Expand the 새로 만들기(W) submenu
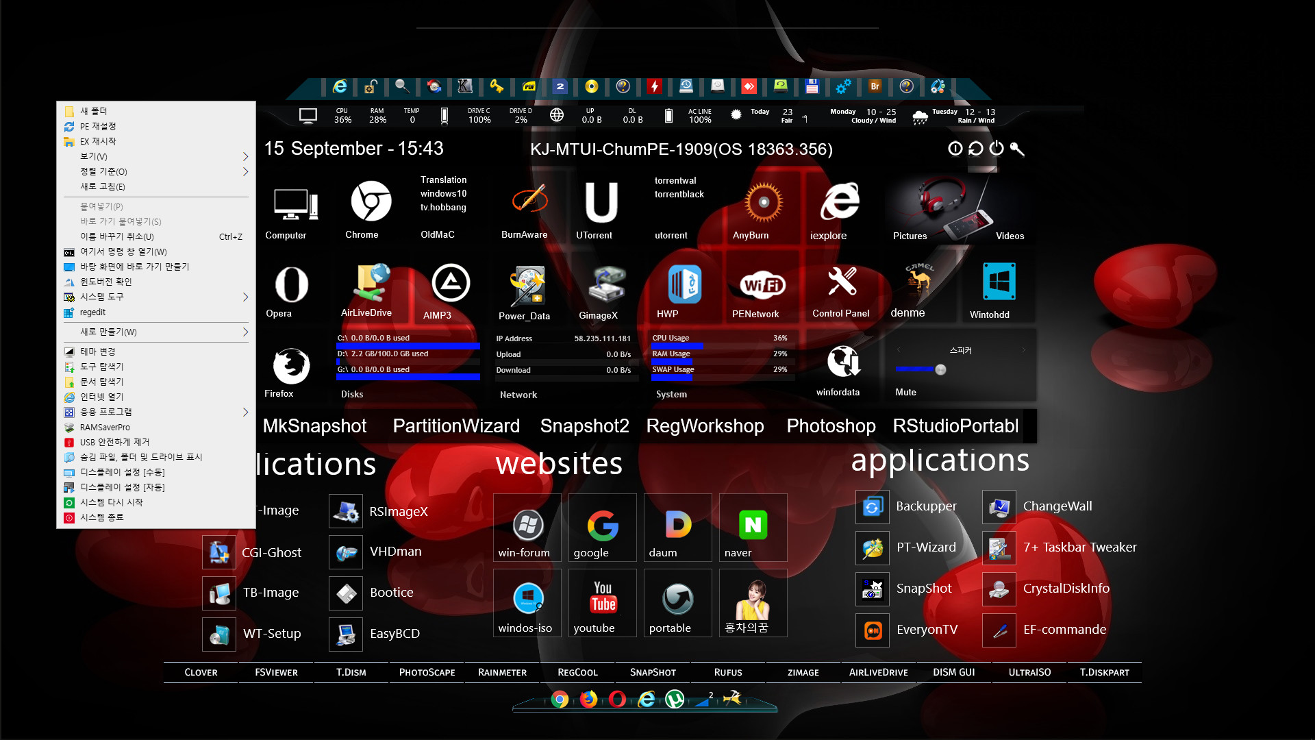Image resolution: width=1315 pixels, height=740 pixels. (156, 332)
